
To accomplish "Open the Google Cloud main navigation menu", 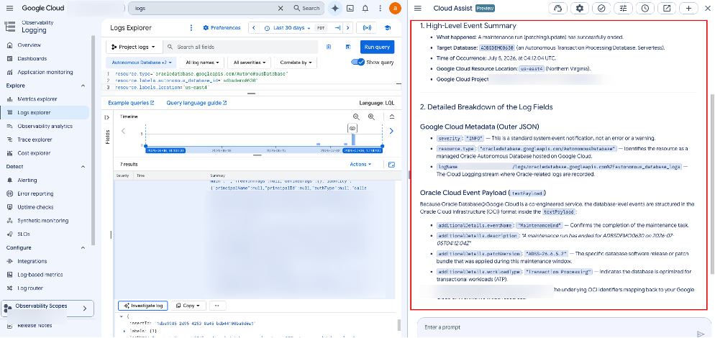I will [10, 8].
